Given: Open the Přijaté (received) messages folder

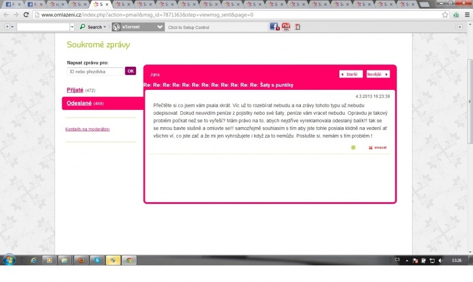Looking at the screenshot, I should 75,90.
